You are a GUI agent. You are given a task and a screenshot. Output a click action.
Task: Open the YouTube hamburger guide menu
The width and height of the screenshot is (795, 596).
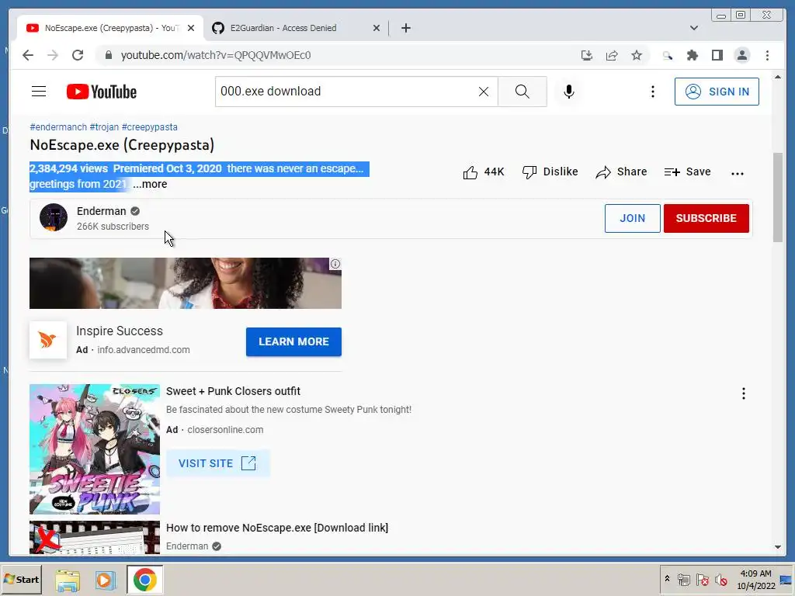coord(39,92)
